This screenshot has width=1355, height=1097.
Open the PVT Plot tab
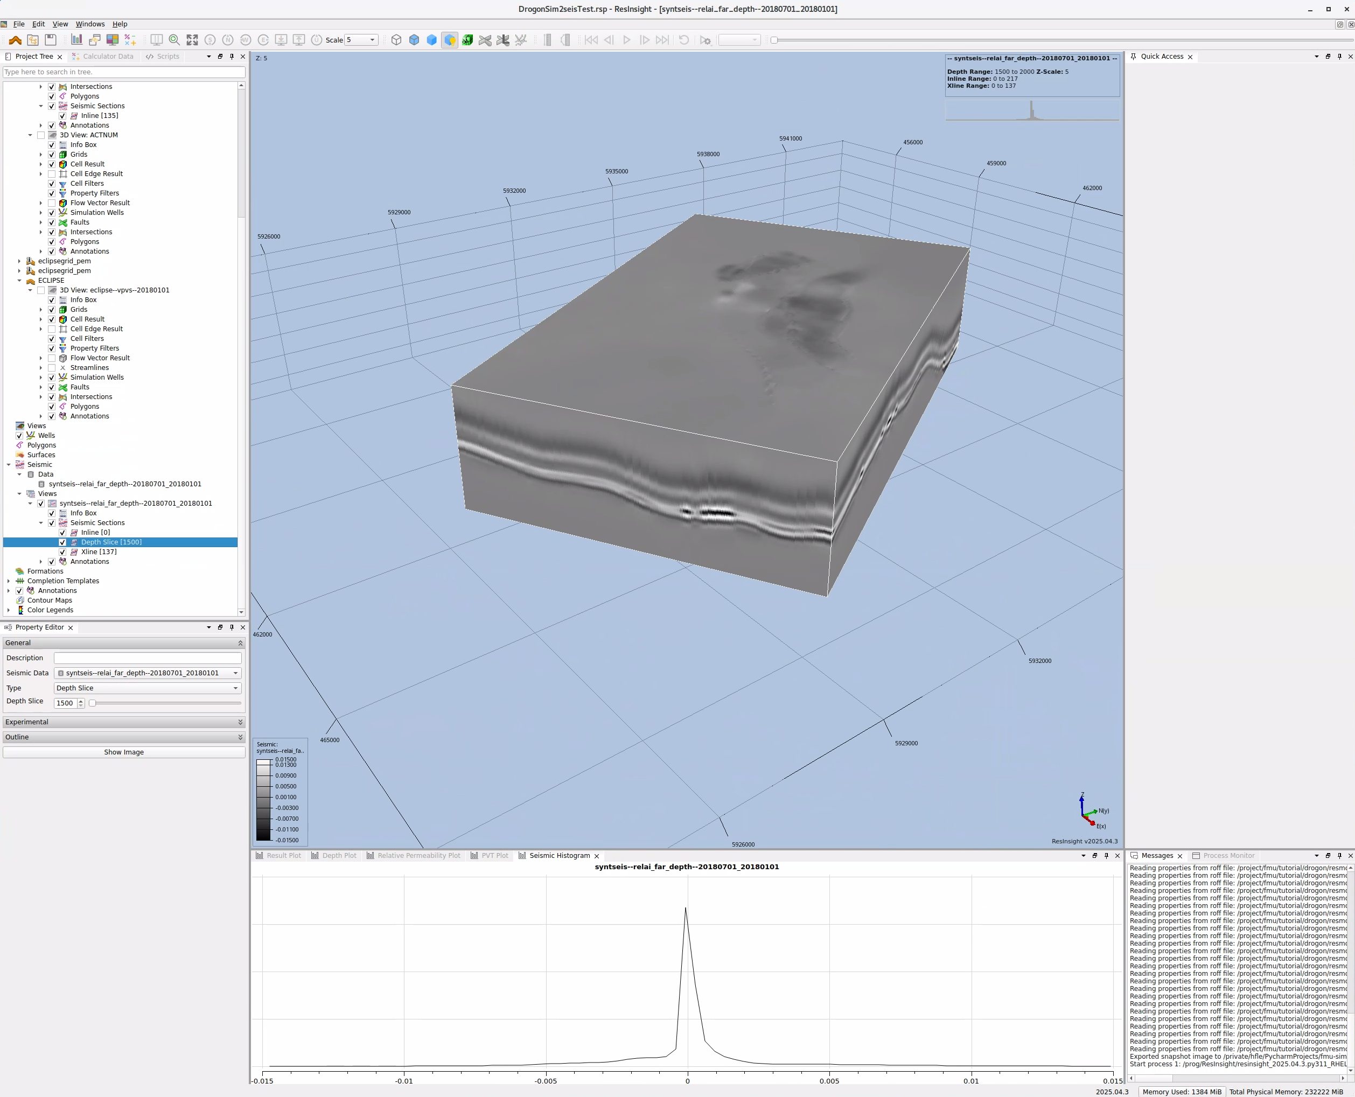point(490,856)
